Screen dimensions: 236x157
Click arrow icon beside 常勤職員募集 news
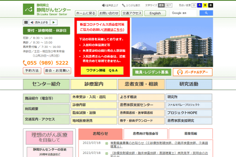[x=107, y=144]
